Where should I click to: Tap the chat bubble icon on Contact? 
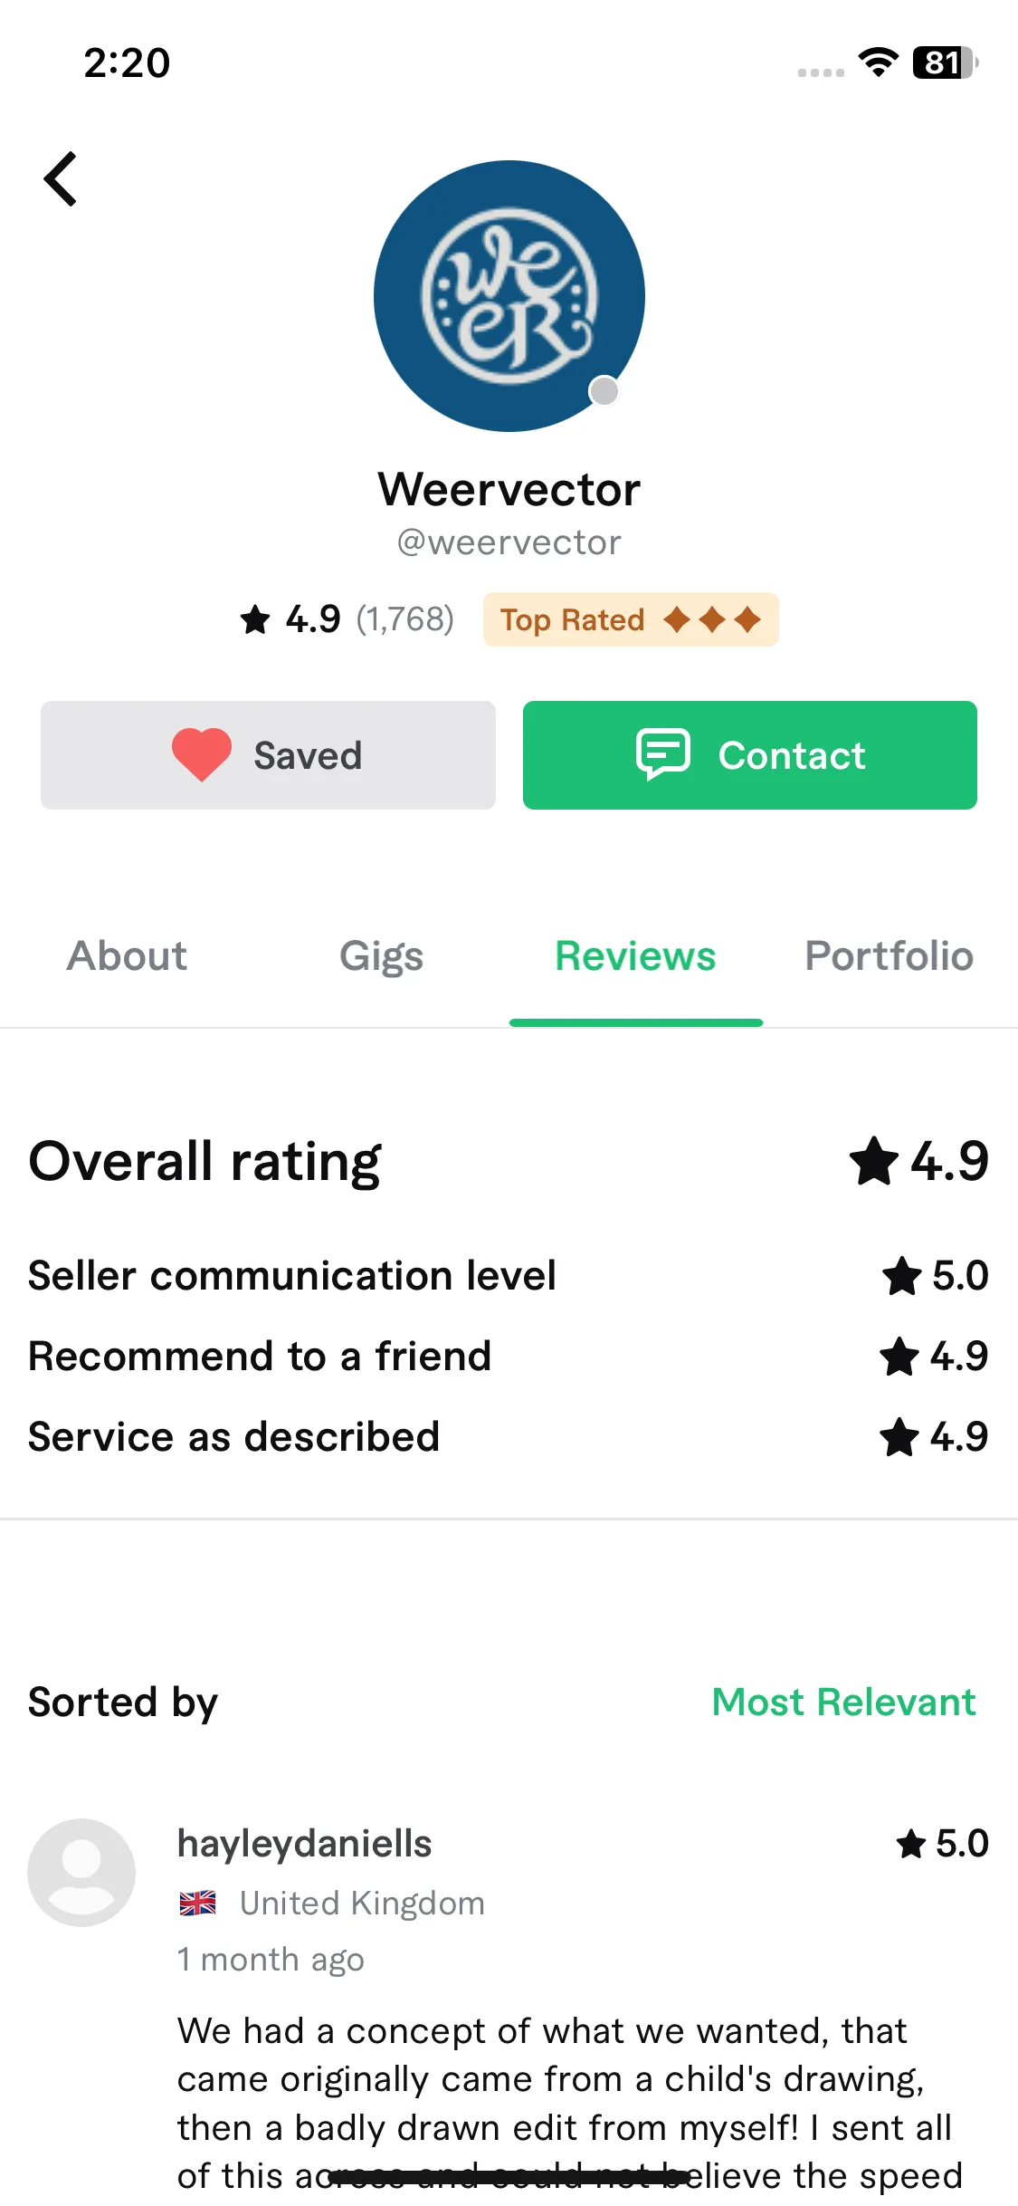coord(663,753)
